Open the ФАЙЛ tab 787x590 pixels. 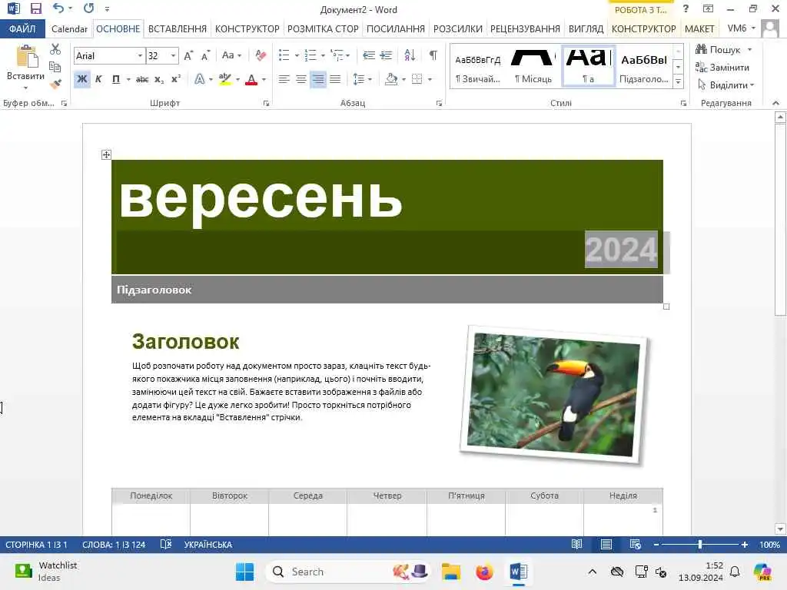22,28
